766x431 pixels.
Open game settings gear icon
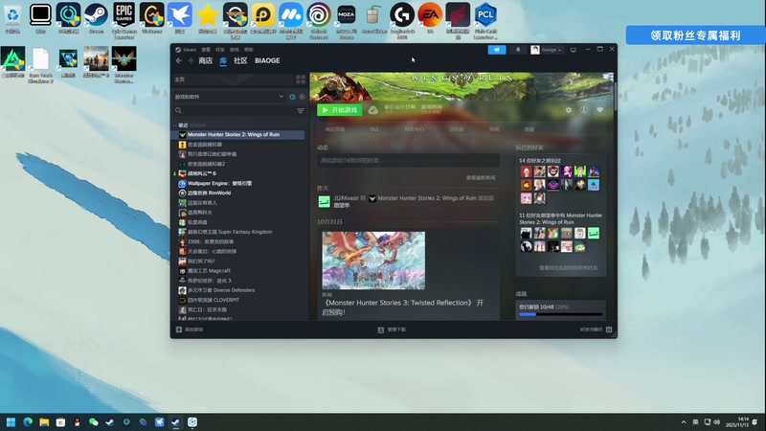click(568, 110)
